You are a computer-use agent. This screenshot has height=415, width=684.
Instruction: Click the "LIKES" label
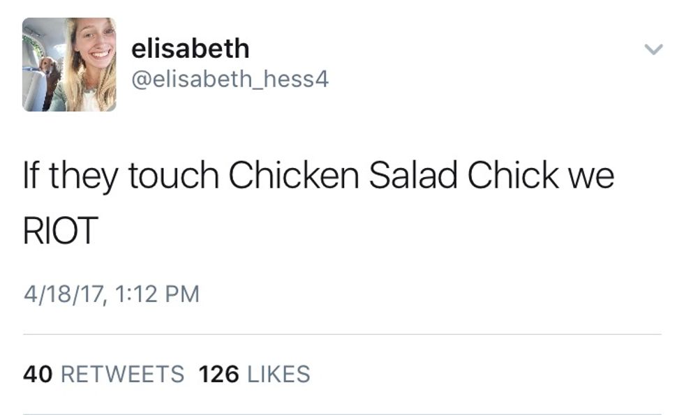278,374
